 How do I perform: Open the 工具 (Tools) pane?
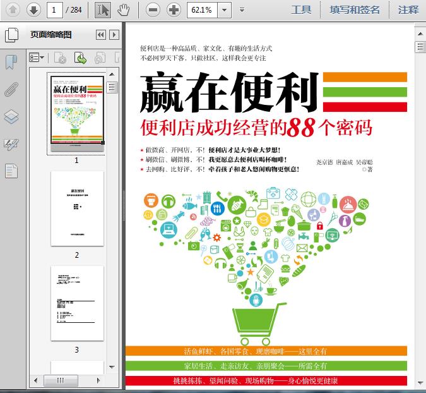click(x=301, y=9)
